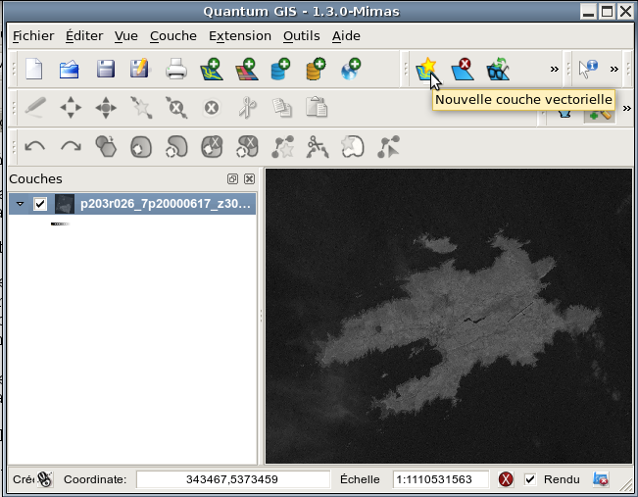The image size is (638, 497).
Task: Click the Open Project folder icon
Action: point(70,70)
